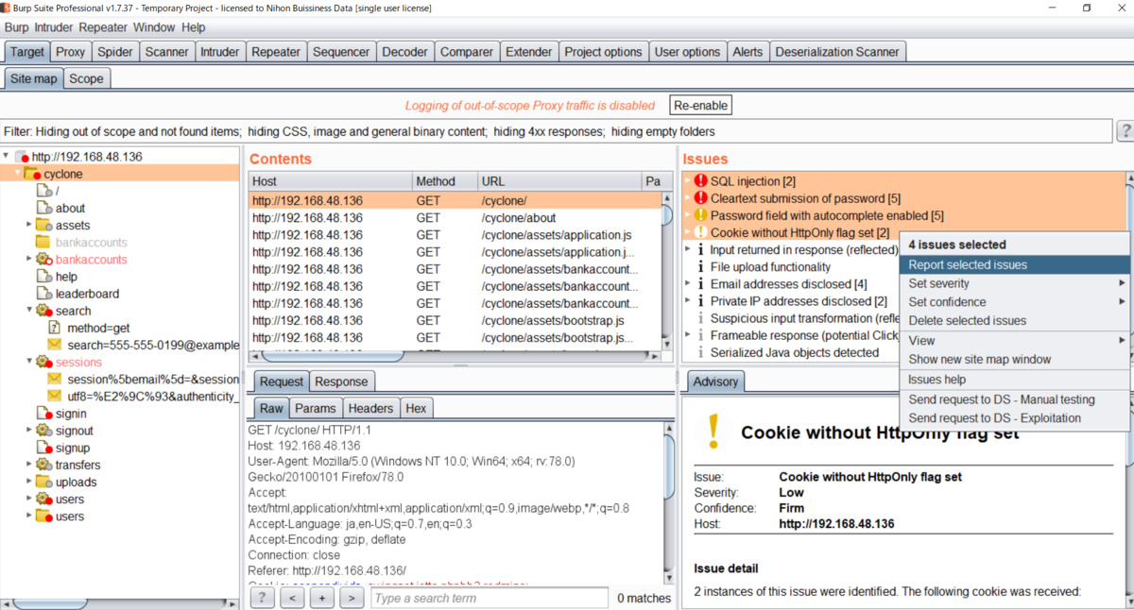The image size is (1134, 610).
Task: Collapse the cyclone folder node
Action: click(17, 174)
